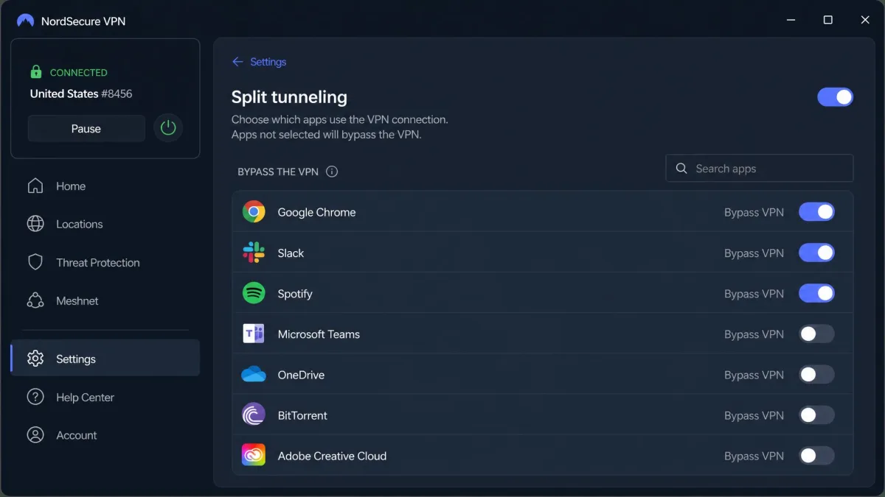Click the United States #8456 server name

coord(81,94)
